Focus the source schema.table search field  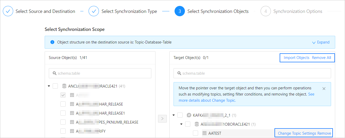pyautogui.click(x=100, y=73)
